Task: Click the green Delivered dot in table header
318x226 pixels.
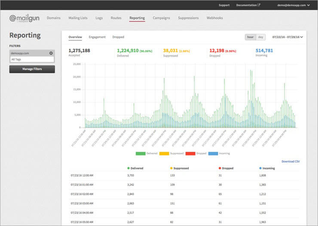Action: tap(128, 168)
